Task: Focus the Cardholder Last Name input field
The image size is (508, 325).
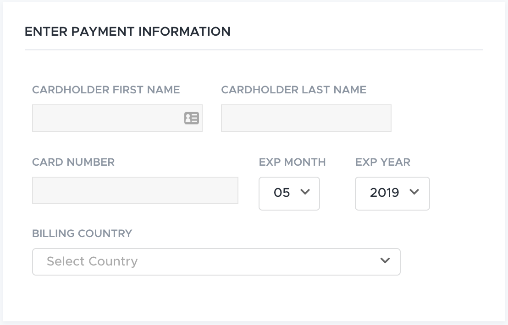Action: click(306, 118)
